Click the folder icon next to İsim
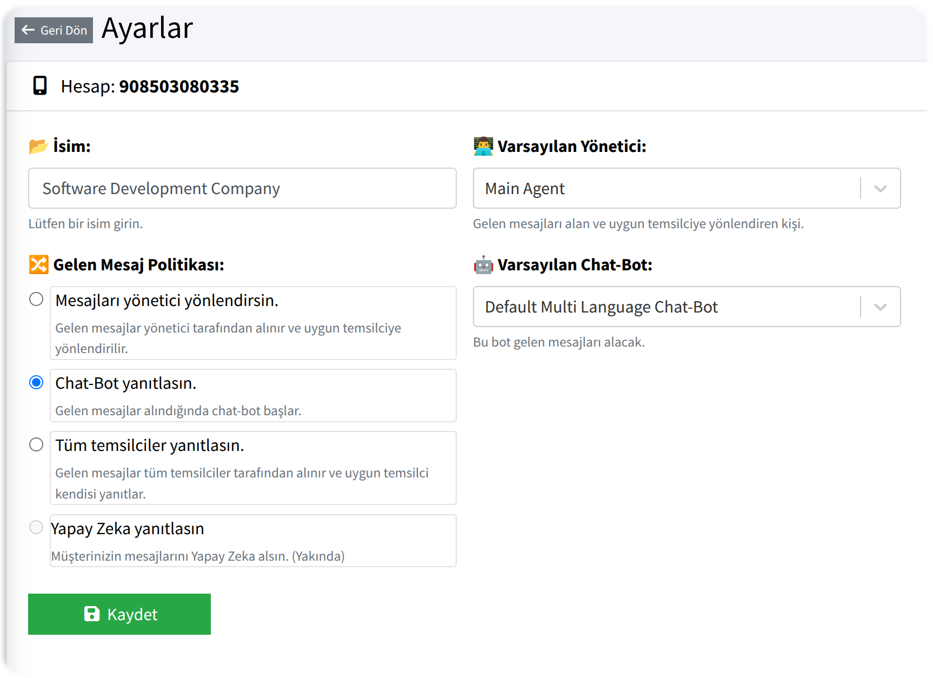Image resolution: width=933 pixels, height=678 pixels. 38,146
